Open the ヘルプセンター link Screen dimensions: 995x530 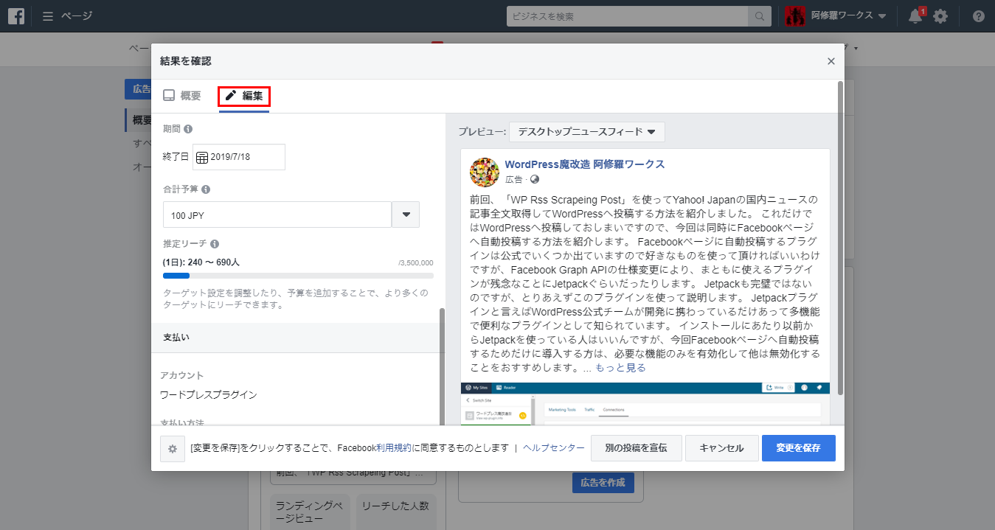tap(553, 448)
